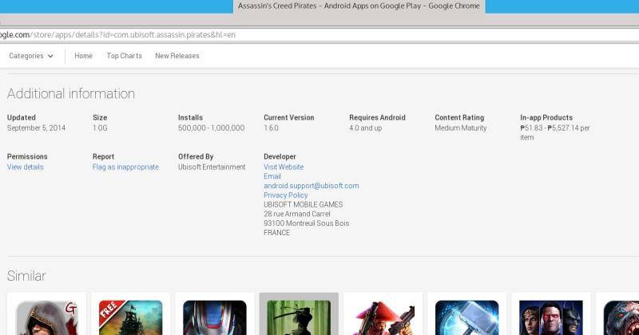Select the in-app products price range
This screenshot has height=335, width=639.
[554, 132]
